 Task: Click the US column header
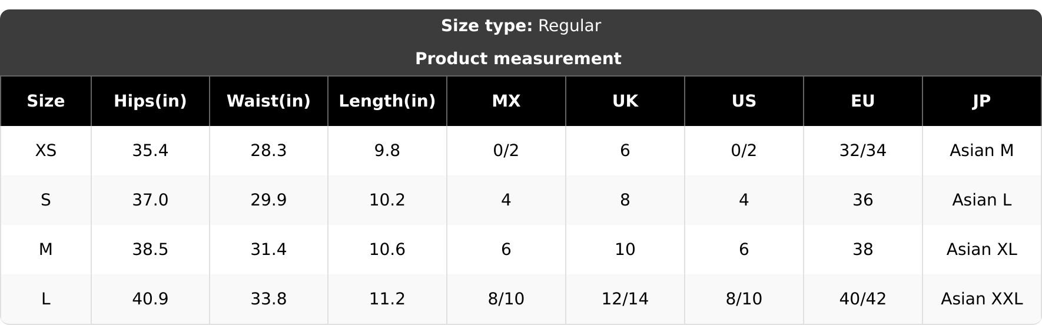click(744, 101)
